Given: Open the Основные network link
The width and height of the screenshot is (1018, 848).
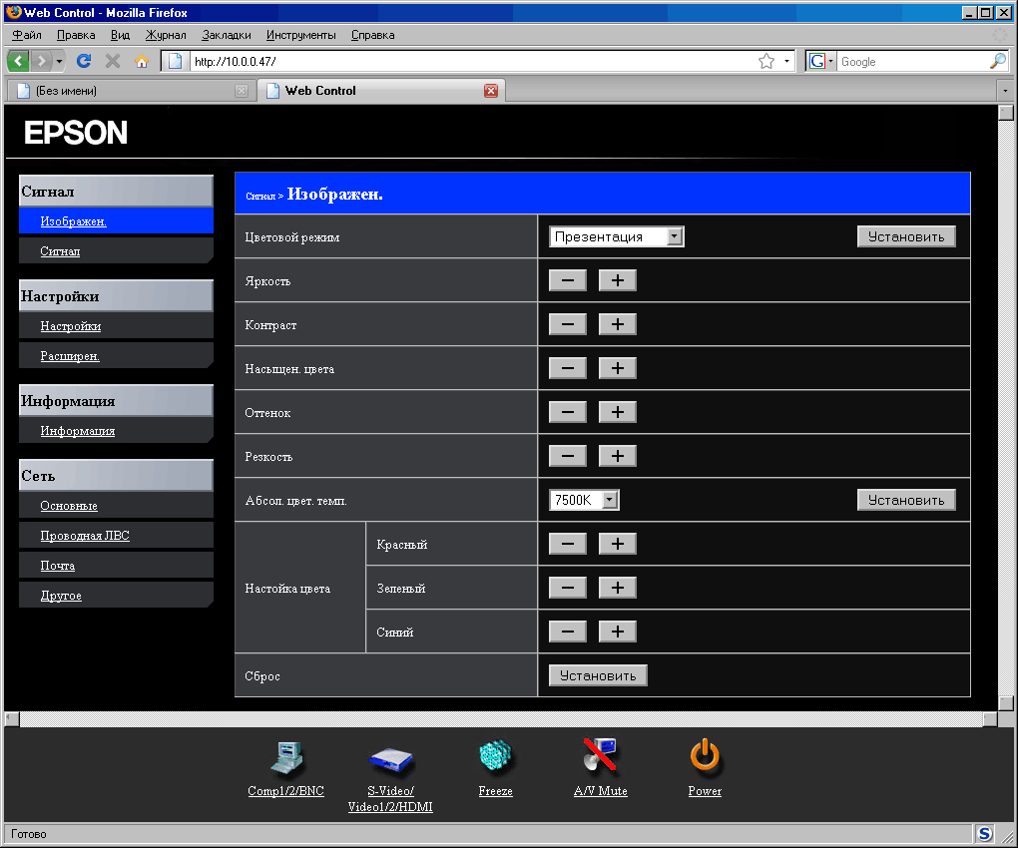Looking at the screenshot, I should [69, 506].
